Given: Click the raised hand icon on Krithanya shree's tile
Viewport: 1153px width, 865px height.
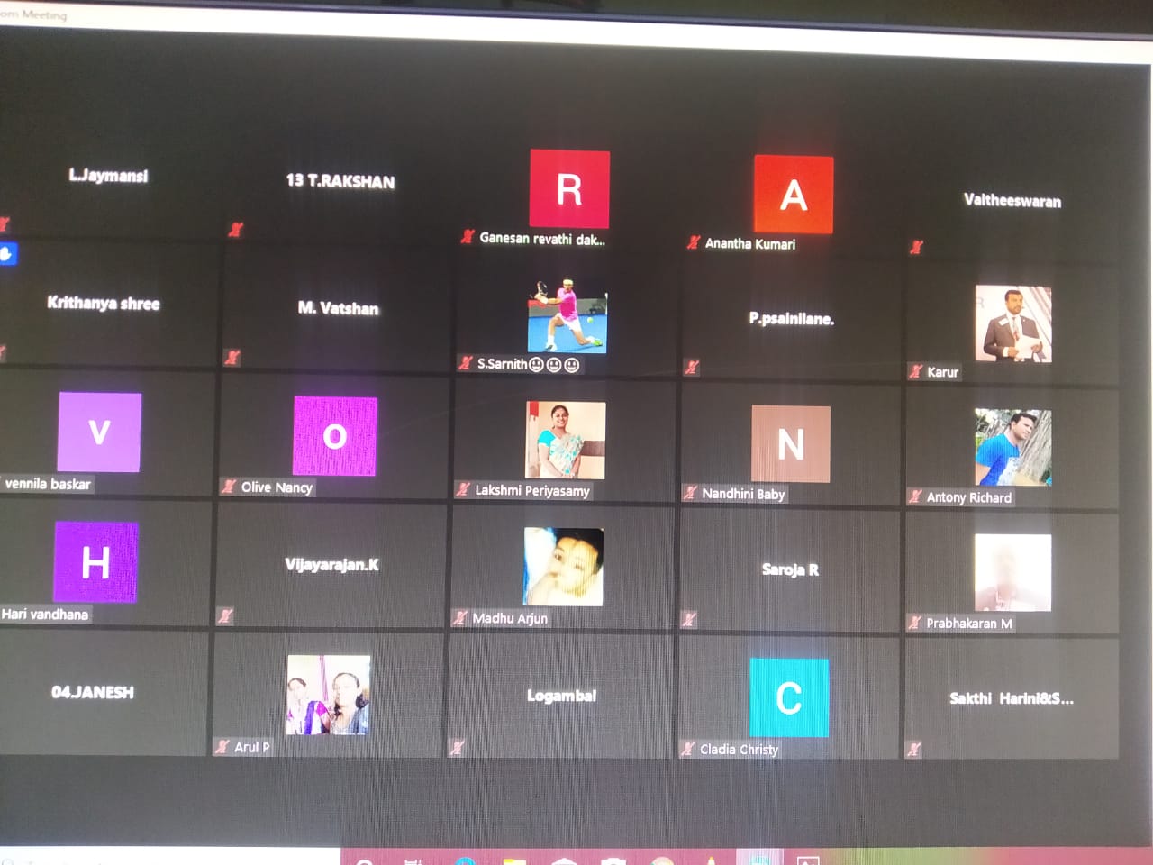Looking at the screenshot, I should [x=6, y=254].
